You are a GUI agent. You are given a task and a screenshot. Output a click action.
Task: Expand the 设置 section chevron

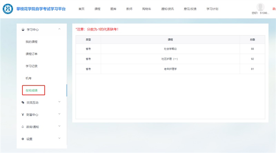pos(59,138)
